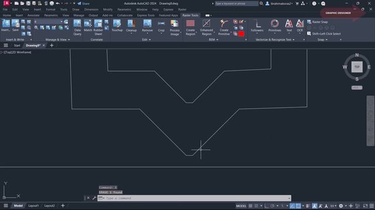Toggle Raster Snap on
This screenshot has height=210, width=375.
[x=318, y=22]
